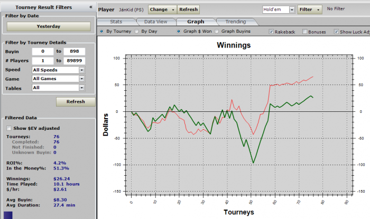Click Refresh button under tourney filters
This screenshot has width=370, height=219.
click(x=76, y=102)
